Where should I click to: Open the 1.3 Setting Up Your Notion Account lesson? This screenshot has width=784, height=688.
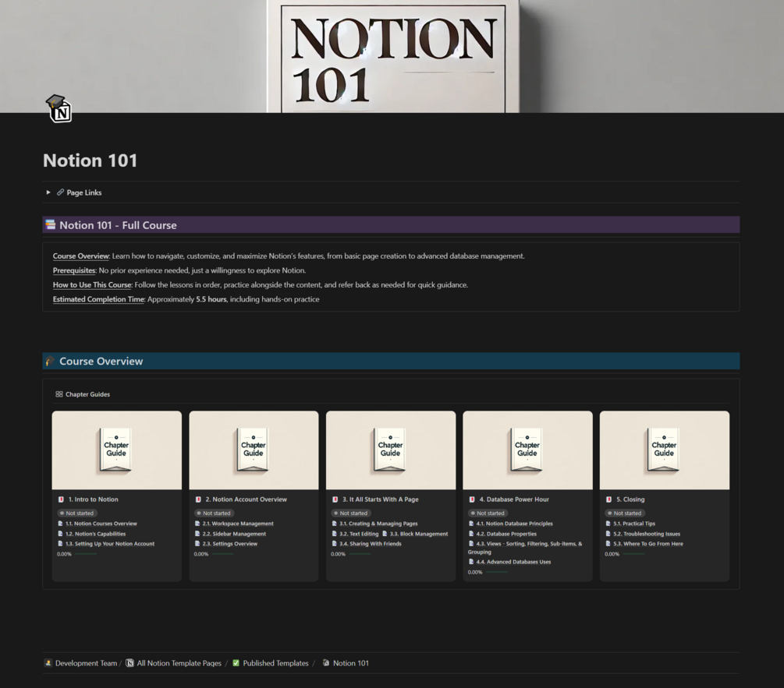coord(109,543)
